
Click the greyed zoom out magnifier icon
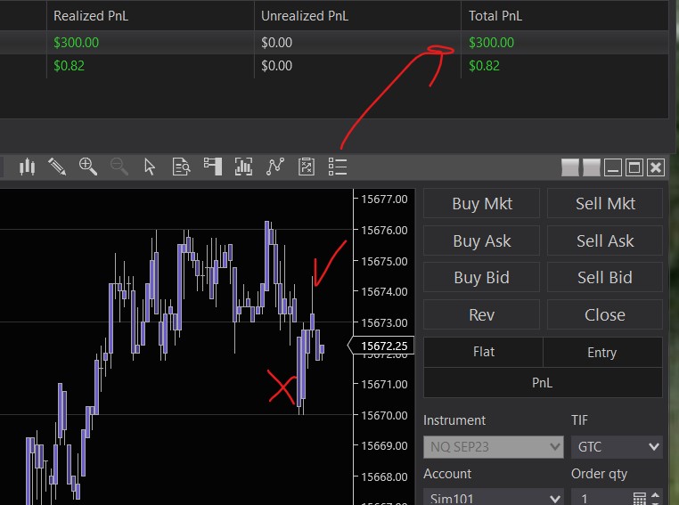[x=119, y=167]
